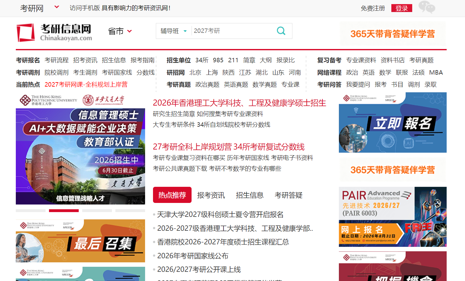
Task: Click the 录取 link under 考研问答
Action: click(431, 84)
